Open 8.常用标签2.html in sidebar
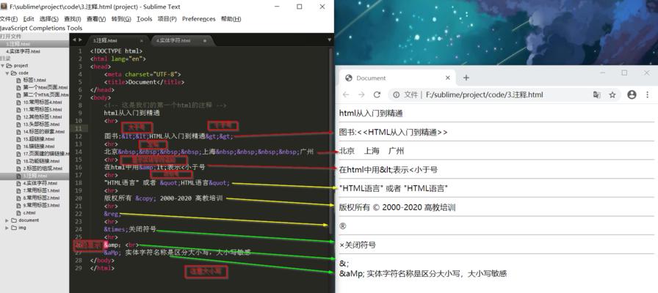 click(x=41, y=198)
